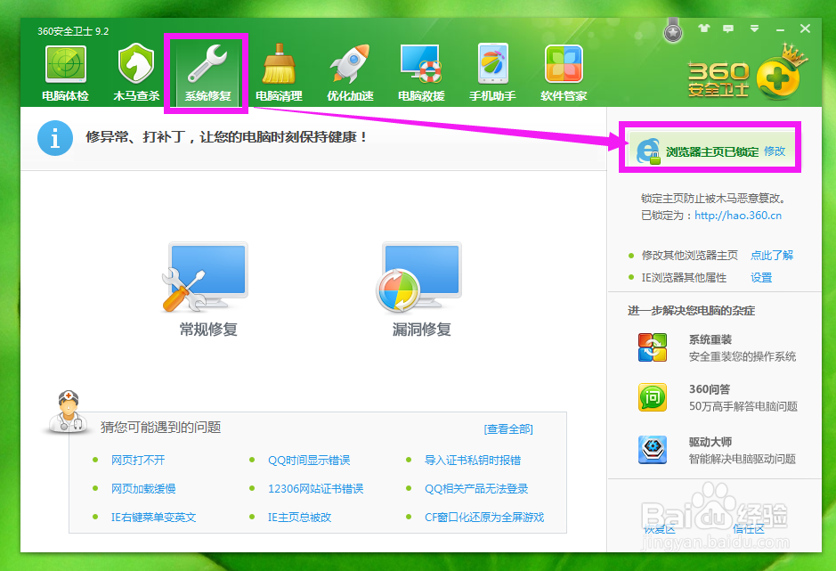Image resolution: width=836 pixels, height=571 pixels.
Task: Open http://hao.360.cn link
Action: pyautogui.click(x=738, y=216)
